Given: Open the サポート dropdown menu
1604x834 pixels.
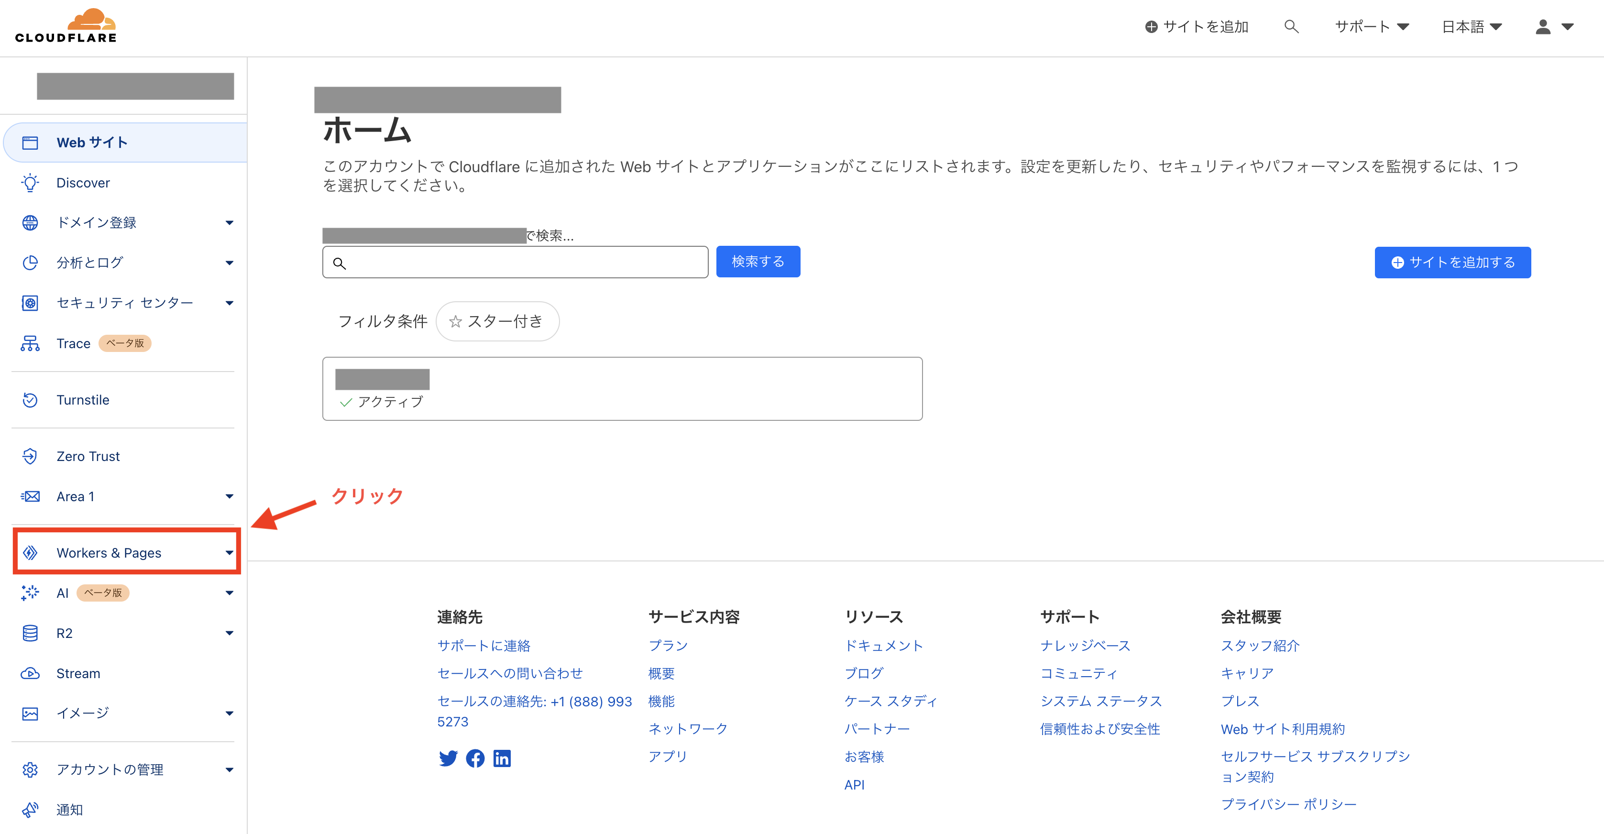Looking at the screenshot, I should [x=1372, y=27].
